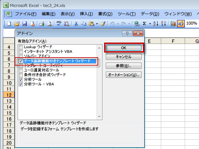Screen dimensions: 199x149
Task: Open the 表示(V) menu
Action: tap(68, 14)
